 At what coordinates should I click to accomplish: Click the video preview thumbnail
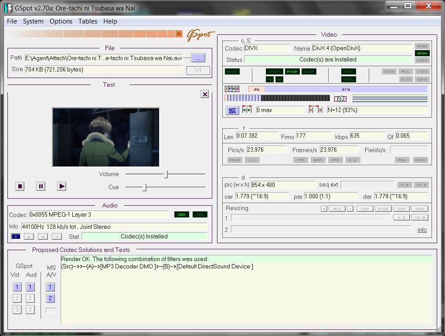click(x=106, y=137)
